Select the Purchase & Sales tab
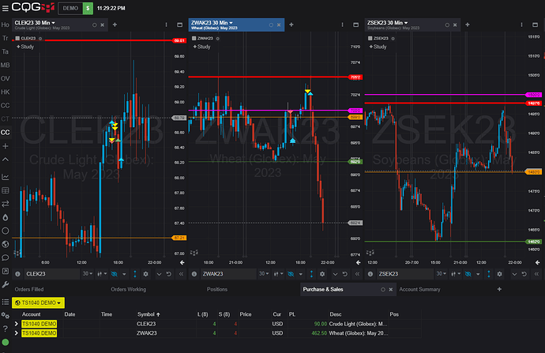The image size is (545, 353). (323, 289)
